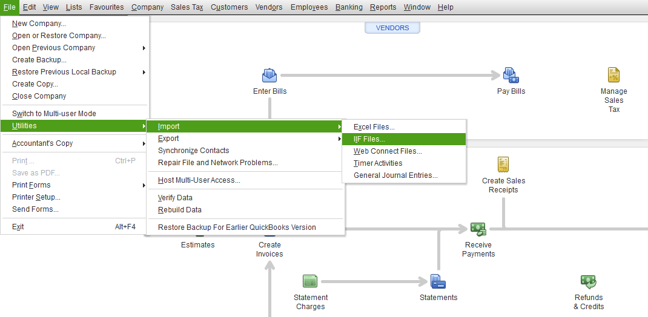This screenshot has width=648, height=317.
Task: Open the Import submenu entry
Action: point(245,126)
